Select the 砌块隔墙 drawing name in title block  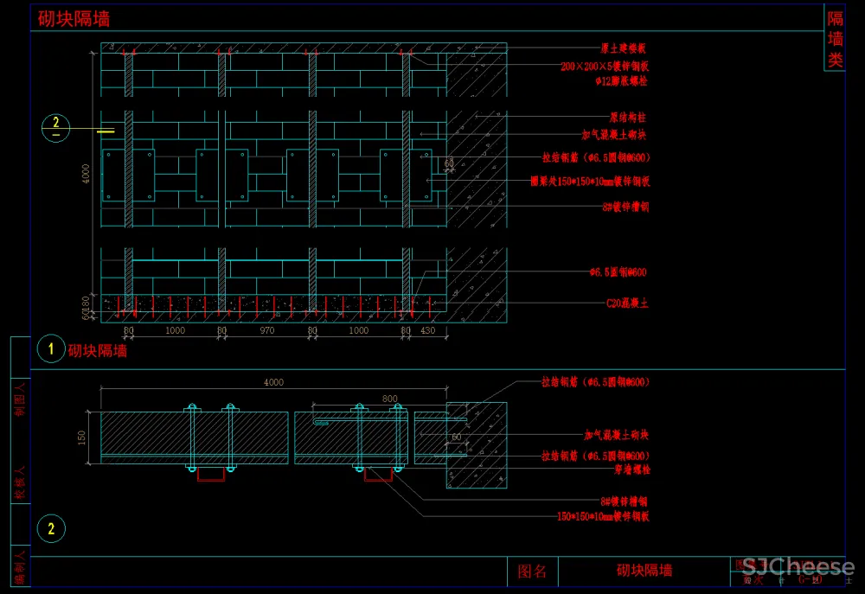[644, 571]
